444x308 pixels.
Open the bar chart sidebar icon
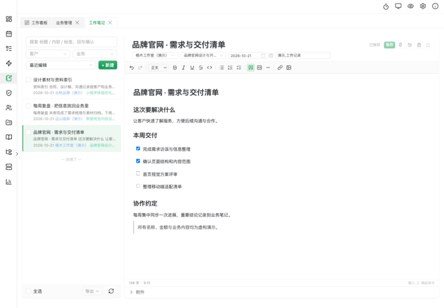pyautogui.click(x=9, y=182)
